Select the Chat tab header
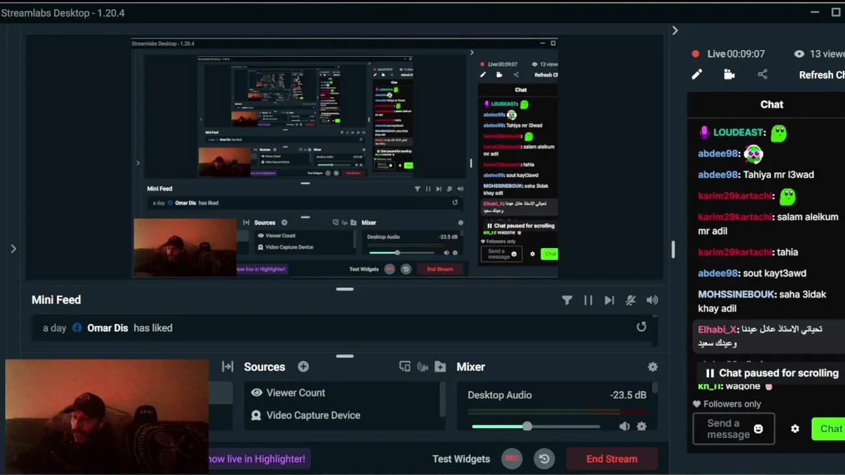The height and width of the screenshot is (475, 845). click(x=772, y=104)
